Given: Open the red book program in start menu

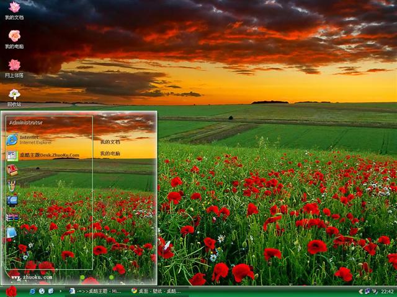Looking at the screenshot, I should click(12, 170).
